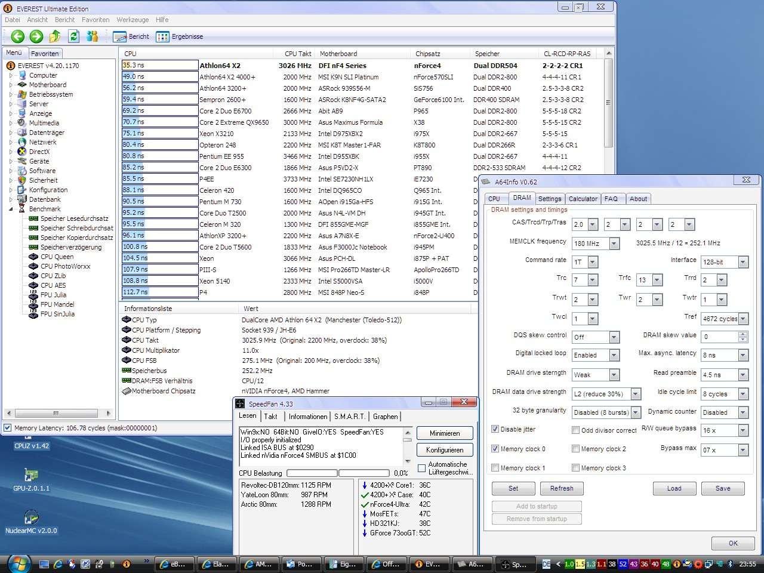This screenshot has width=764, height=573.
Task: Switch to the CPU tab in A64Info
Action: click(494, 199)
